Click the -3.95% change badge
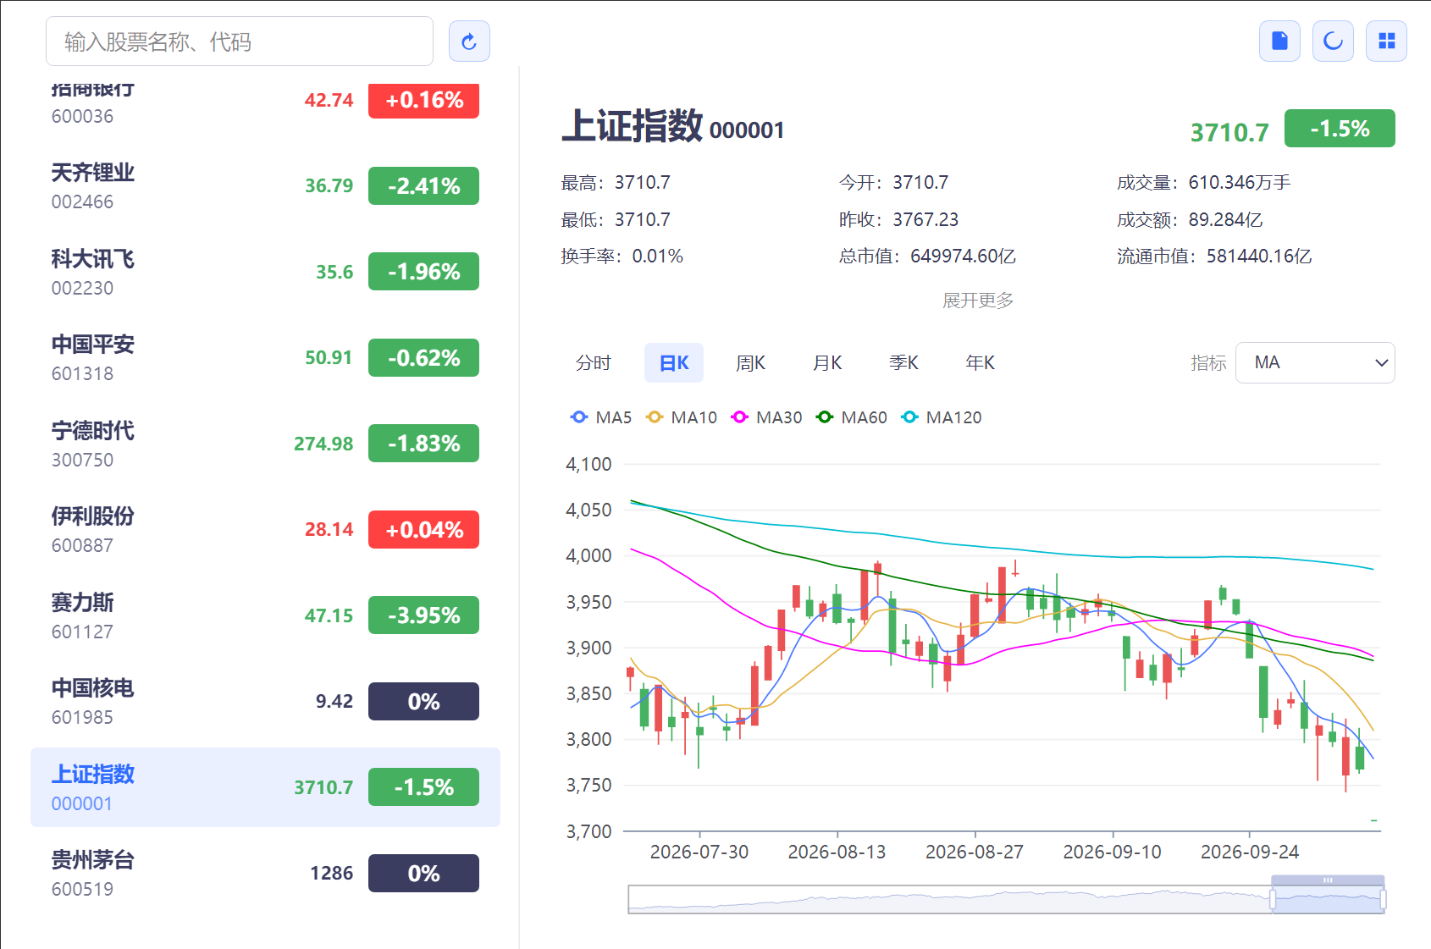Image resolution: width=1431 pixels, height=949 pixels. click(423, 615)
